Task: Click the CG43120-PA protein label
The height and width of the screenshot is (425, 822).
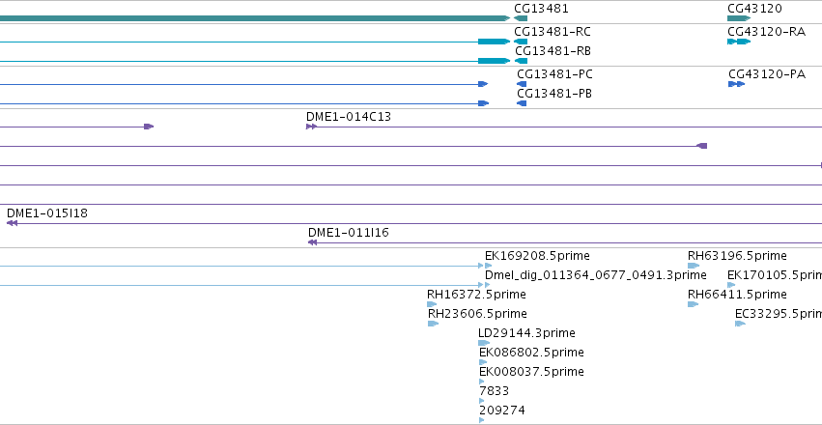Action: tap(767, 74)
